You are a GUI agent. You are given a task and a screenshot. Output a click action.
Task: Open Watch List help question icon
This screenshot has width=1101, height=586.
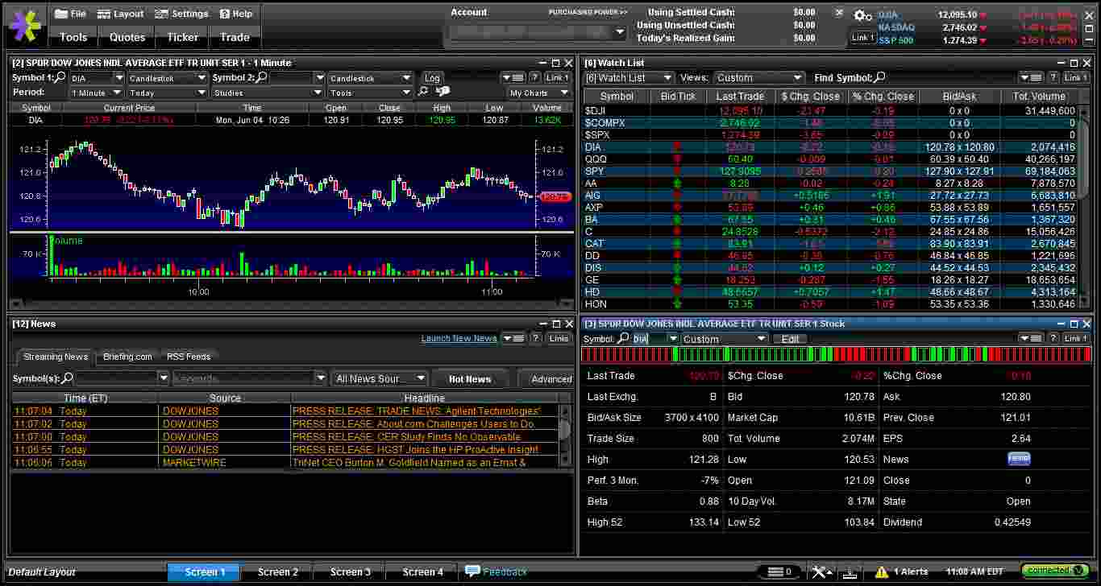pyautogui.click(x=1053, y=77)
